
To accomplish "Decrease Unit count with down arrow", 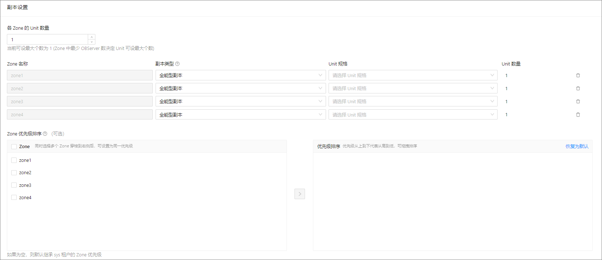I will coord(92,42).
